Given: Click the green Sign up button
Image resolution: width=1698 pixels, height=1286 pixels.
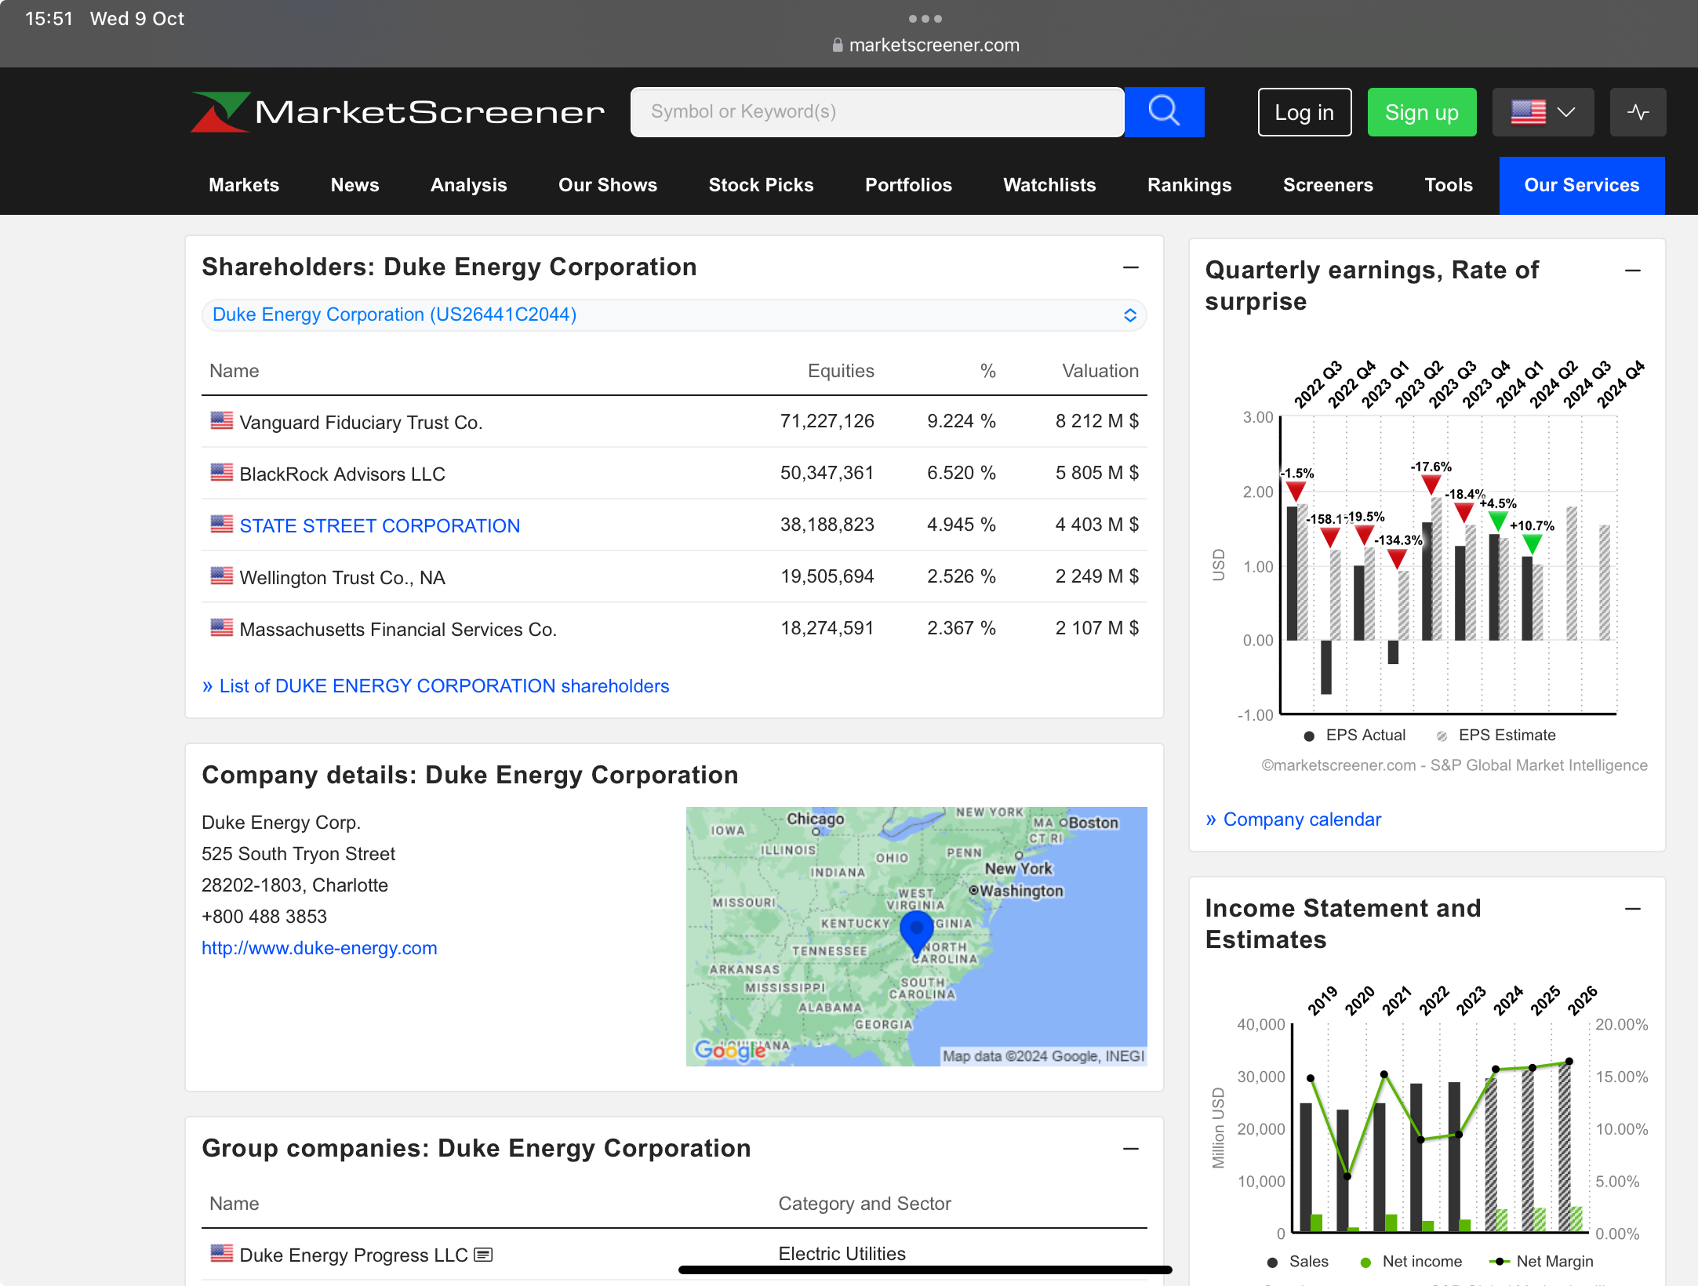Looking at the screenshot, I should click(x=1421, y=112).
